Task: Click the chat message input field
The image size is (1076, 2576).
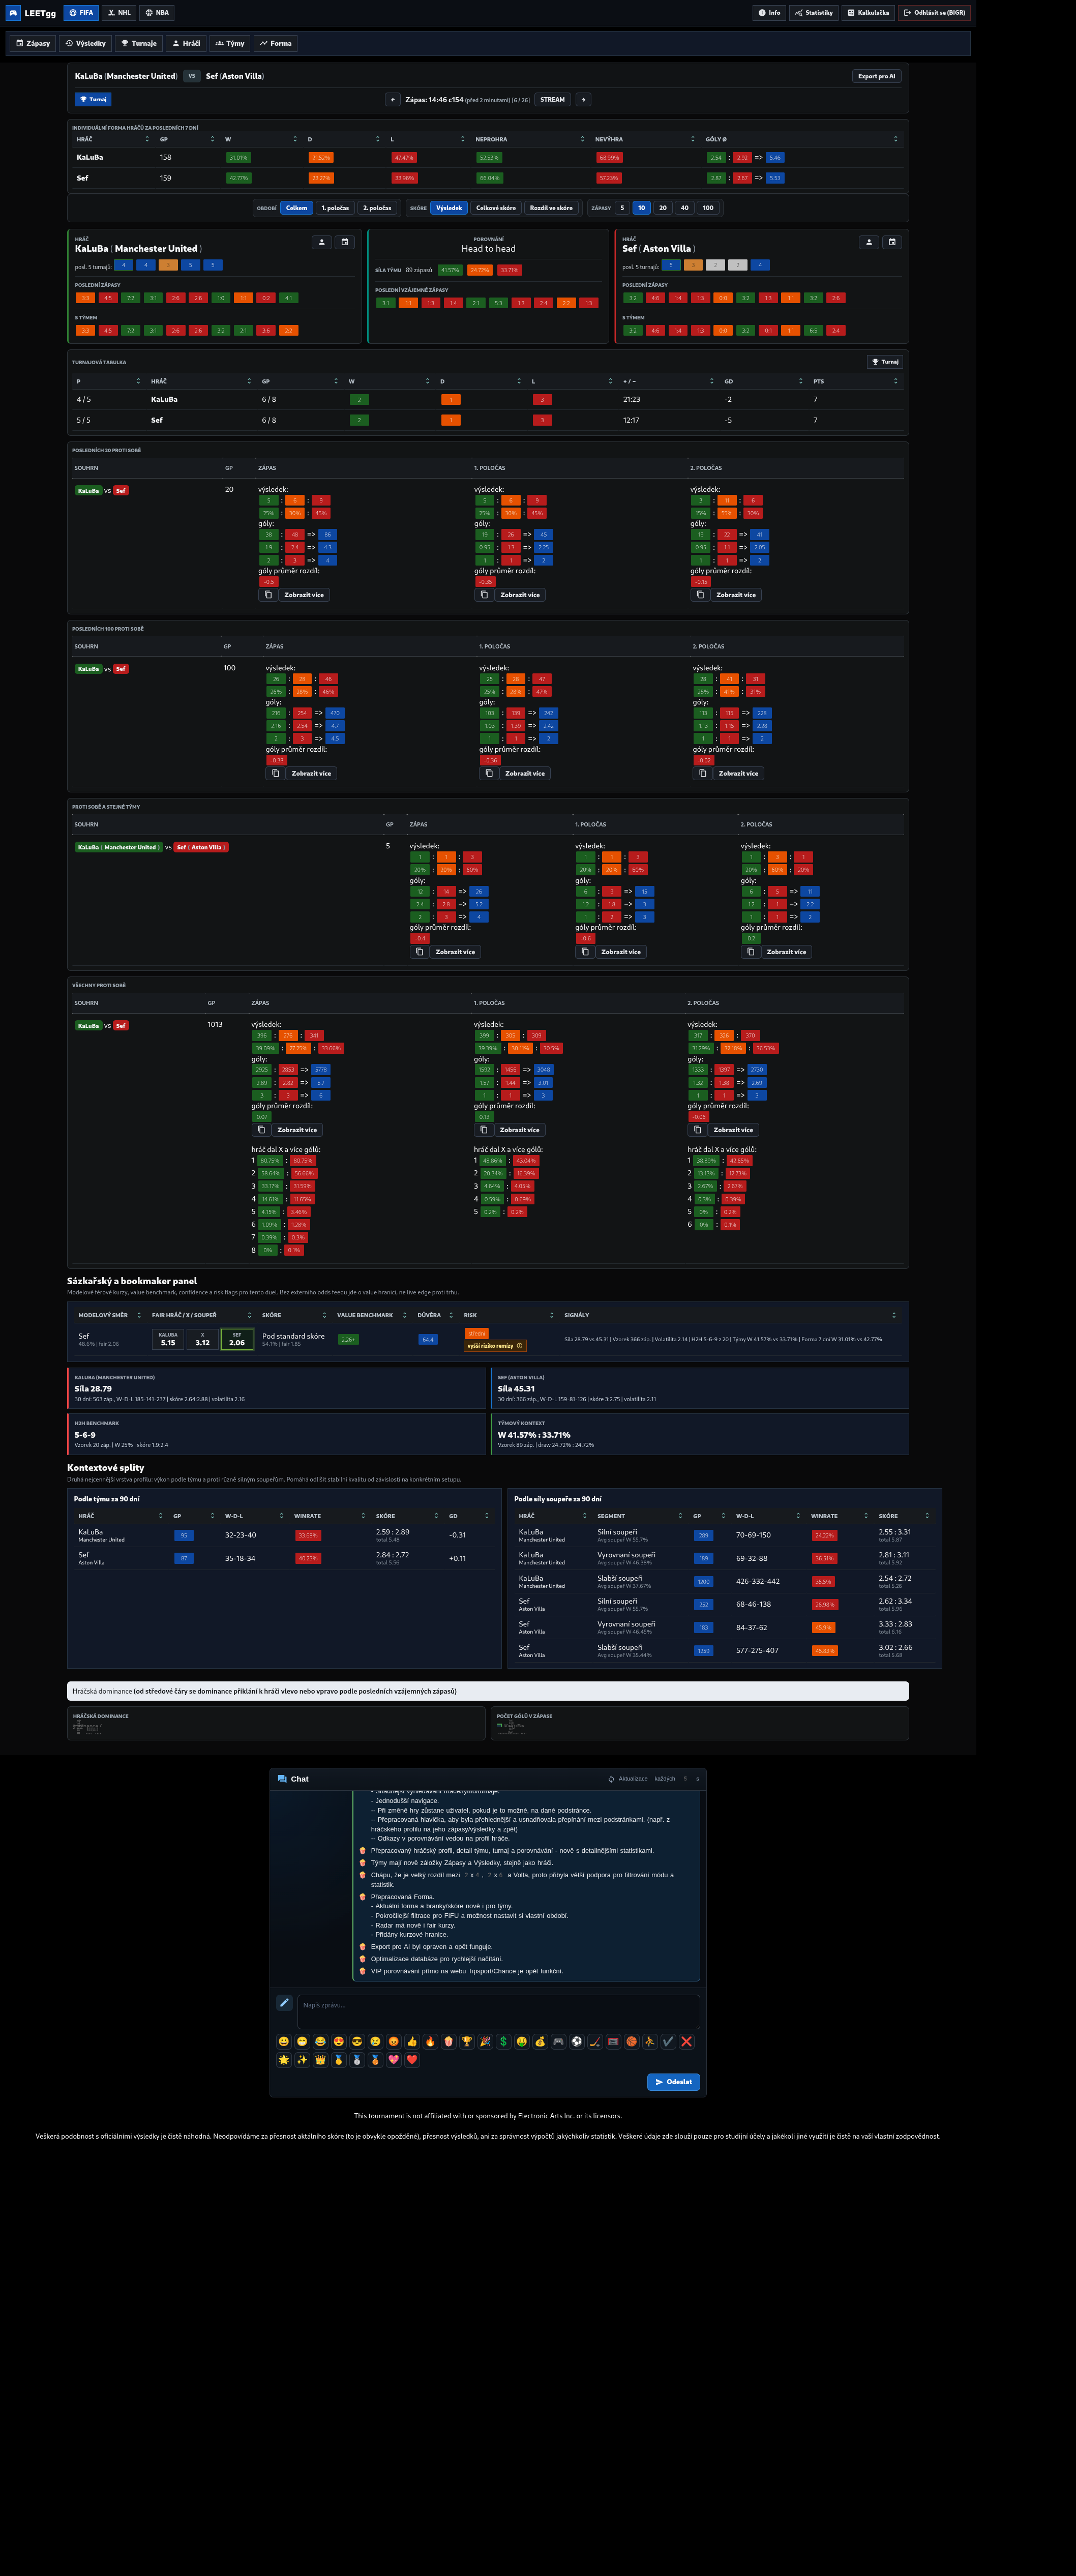Action: pyautogui.click(x=498, y=2012)
